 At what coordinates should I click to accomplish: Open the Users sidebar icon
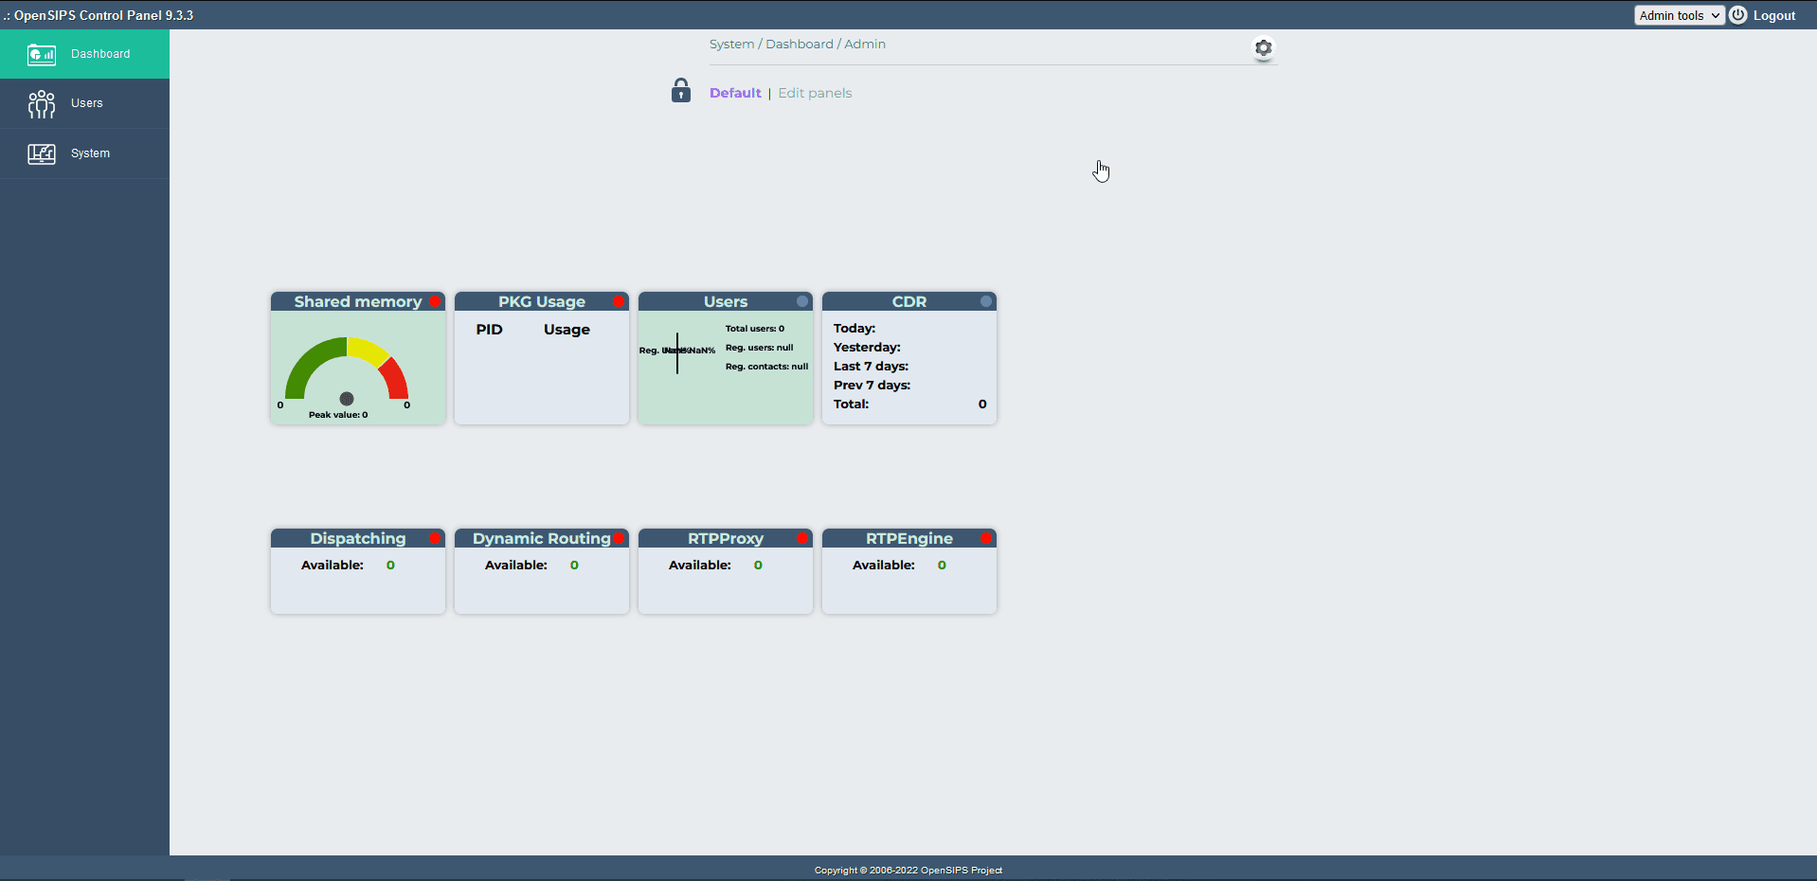click(x=42, y=103)
